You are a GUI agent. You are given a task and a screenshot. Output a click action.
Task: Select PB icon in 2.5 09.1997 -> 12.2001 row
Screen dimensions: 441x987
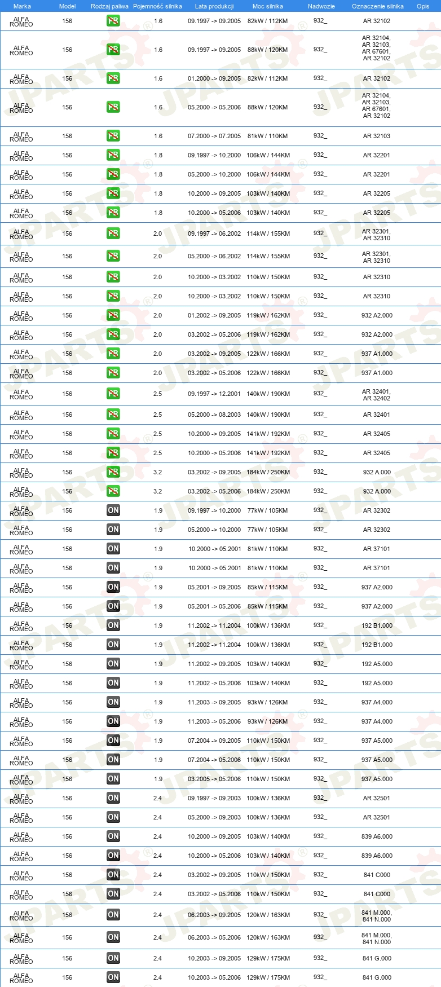click(x=113, y=394)
